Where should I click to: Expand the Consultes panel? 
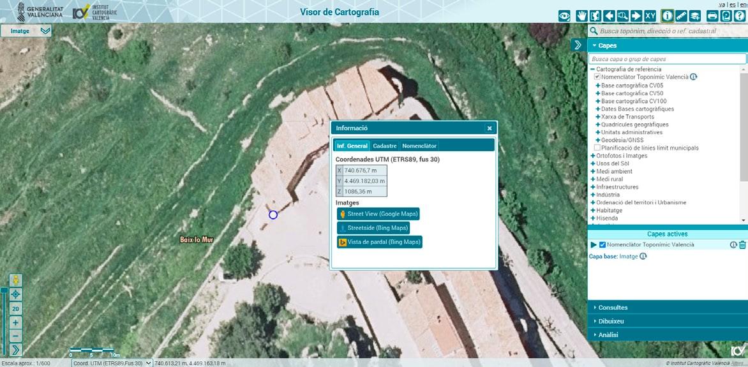coord(668,308)
